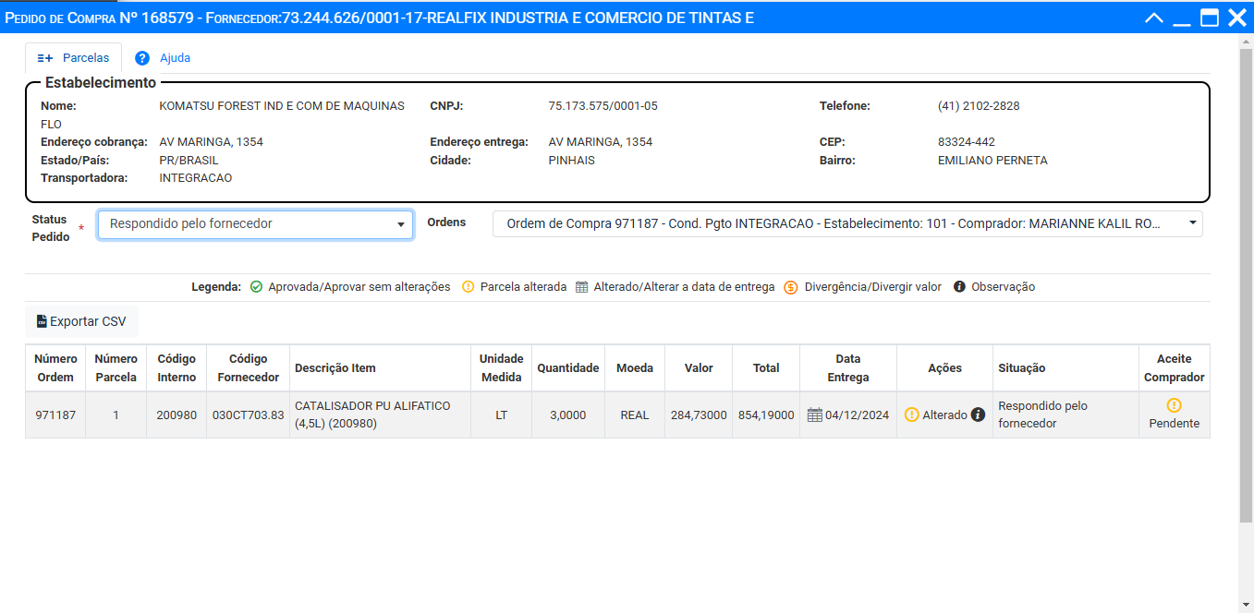Collapse the window using the chevron up icon

tap(1153, 18)
